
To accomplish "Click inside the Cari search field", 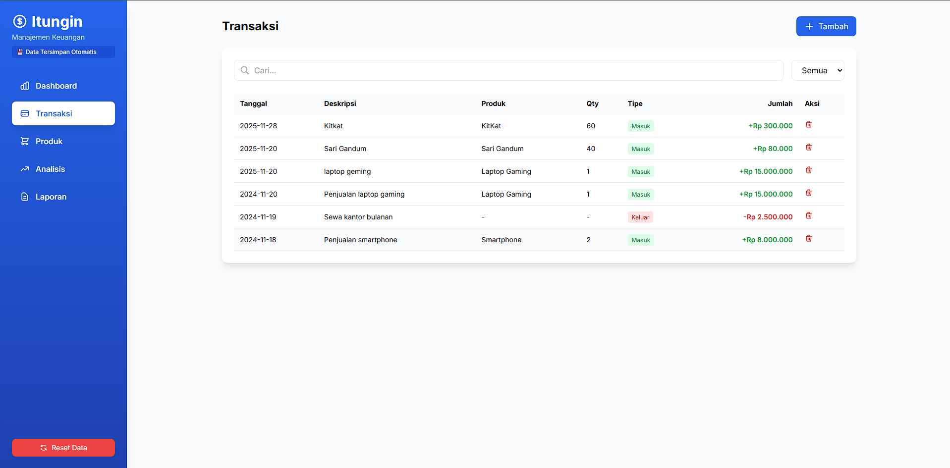I will pos(496,70).
